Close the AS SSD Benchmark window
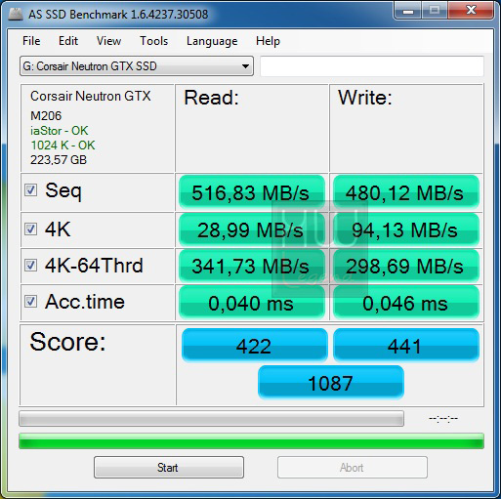 click(471, 11)
